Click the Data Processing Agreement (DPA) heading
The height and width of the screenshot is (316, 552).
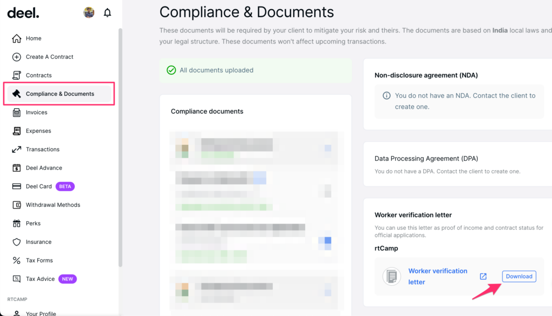tap(426, 158)
